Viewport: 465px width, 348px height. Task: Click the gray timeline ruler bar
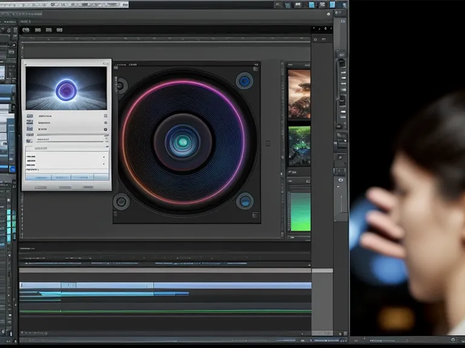[165, 271]
